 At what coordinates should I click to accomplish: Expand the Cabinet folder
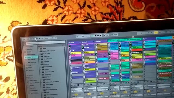coord(40,62)
